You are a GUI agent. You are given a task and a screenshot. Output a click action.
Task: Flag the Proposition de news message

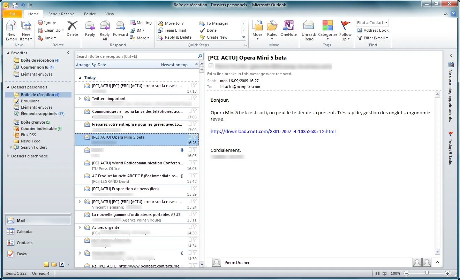195,188
